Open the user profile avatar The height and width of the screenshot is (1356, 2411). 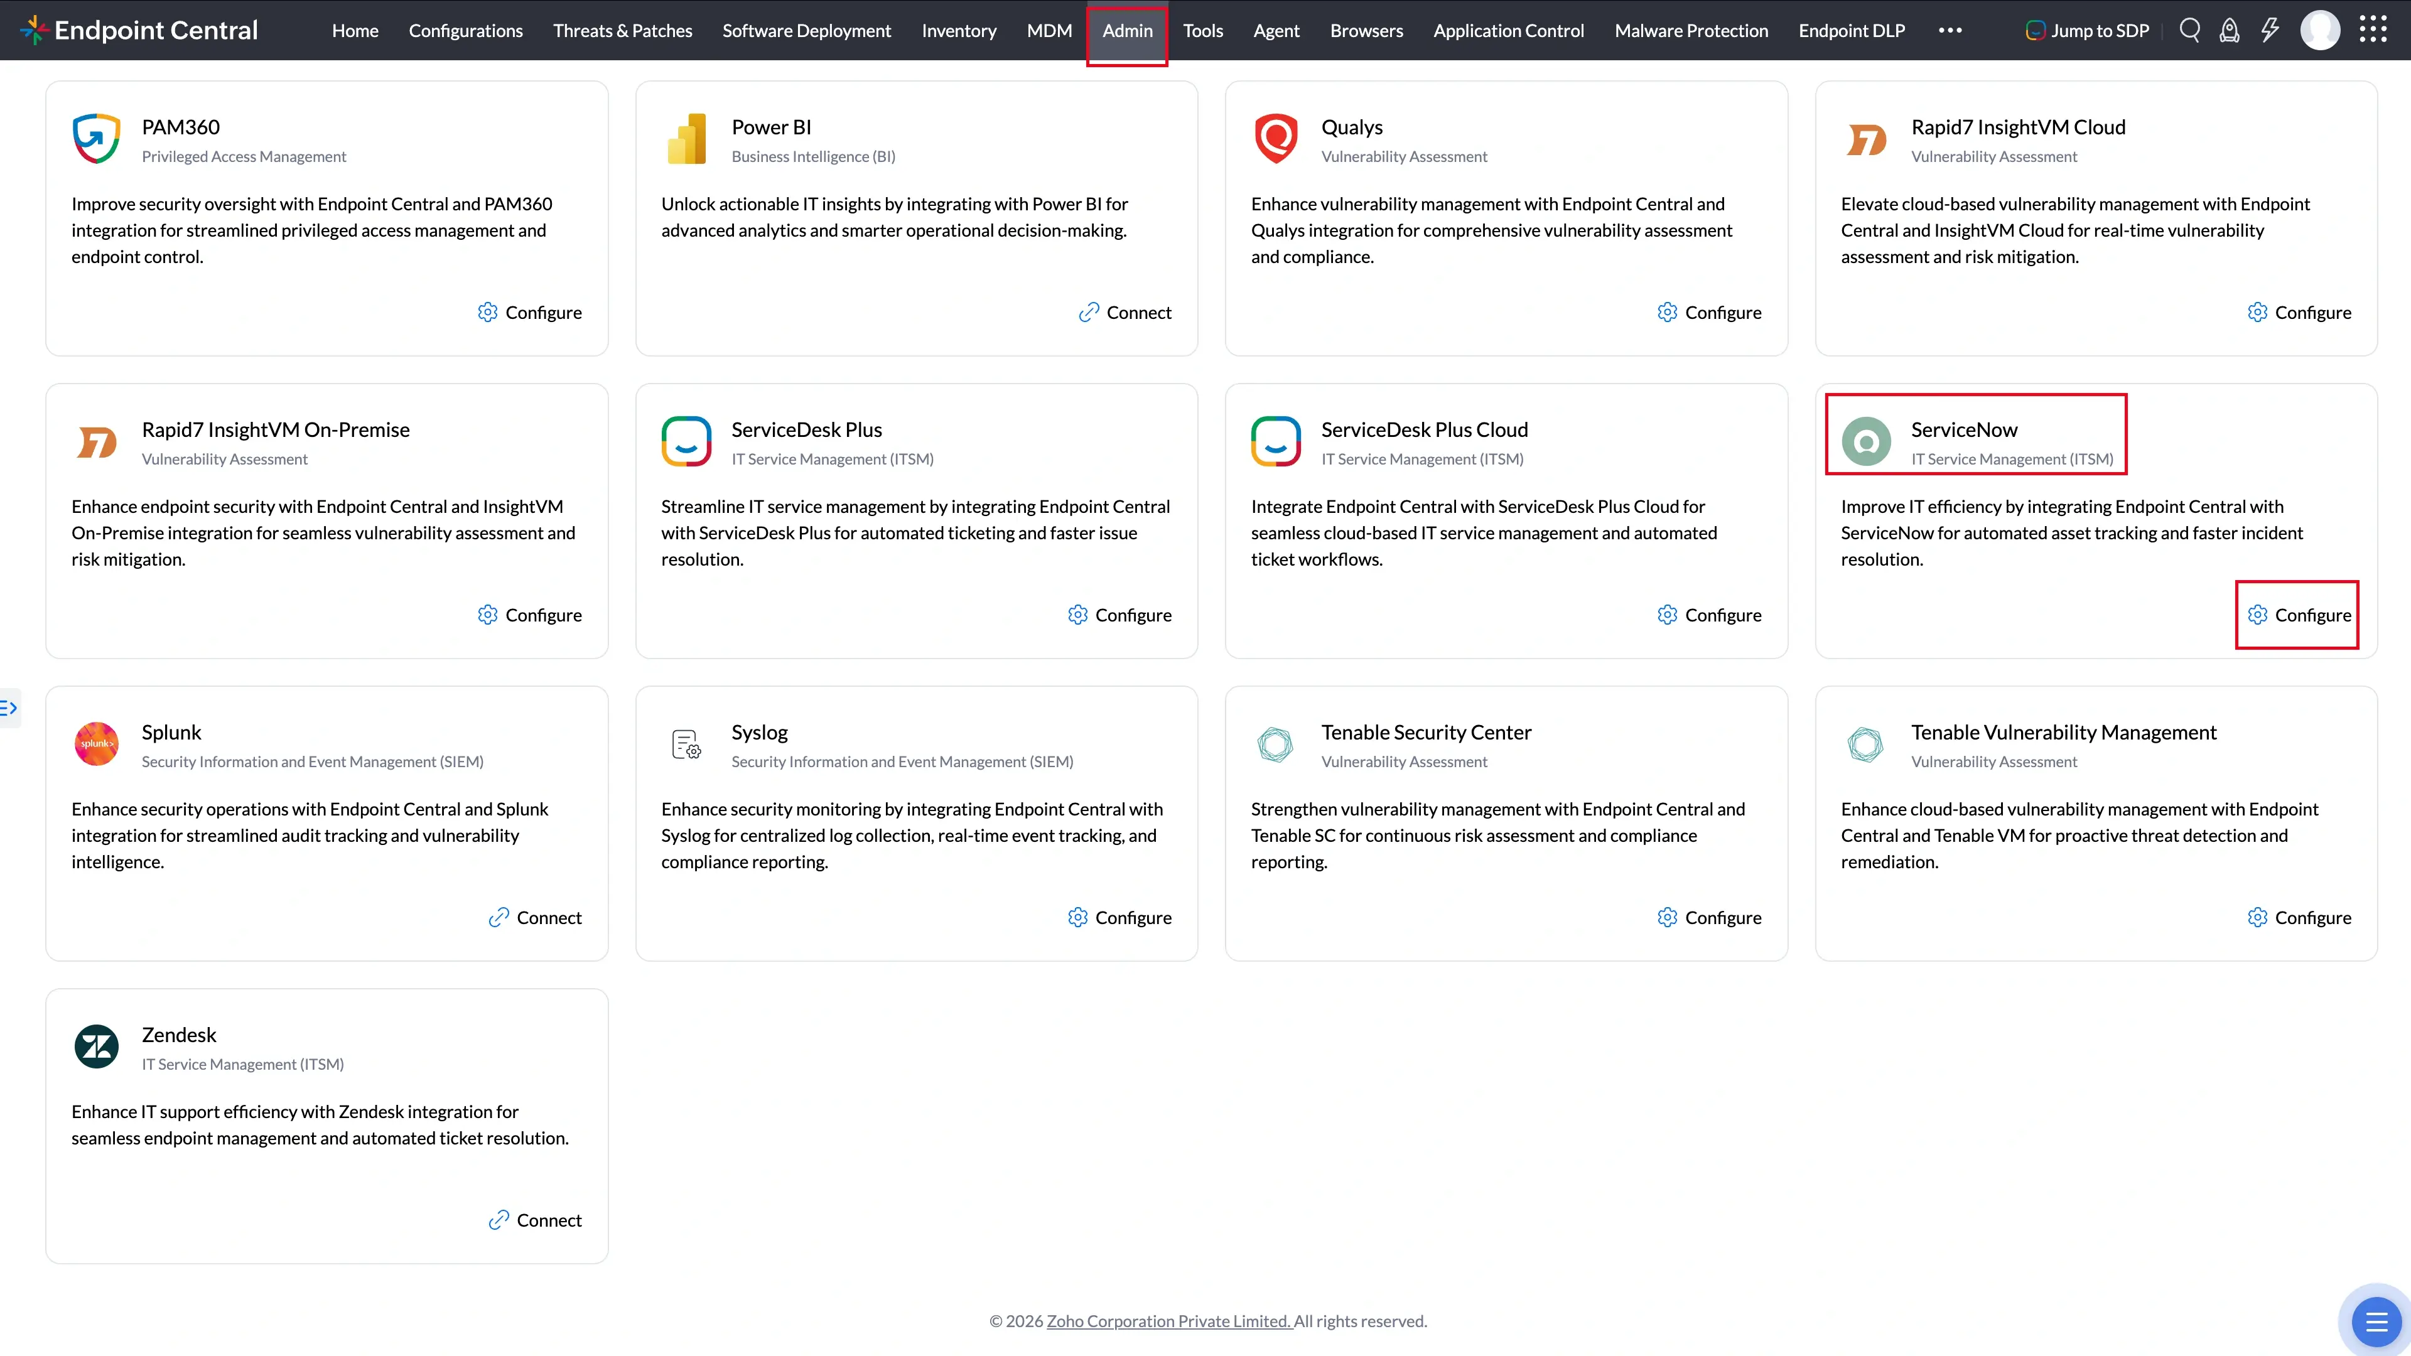click(2320, 30)
